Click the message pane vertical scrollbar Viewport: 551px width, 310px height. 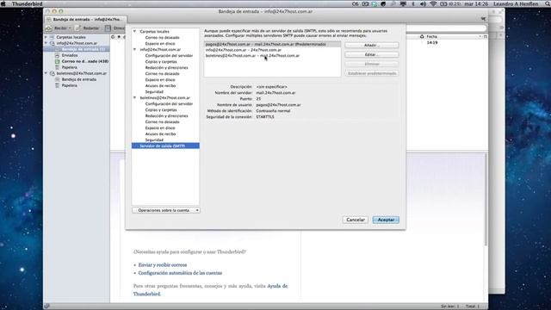coord(486,199)
